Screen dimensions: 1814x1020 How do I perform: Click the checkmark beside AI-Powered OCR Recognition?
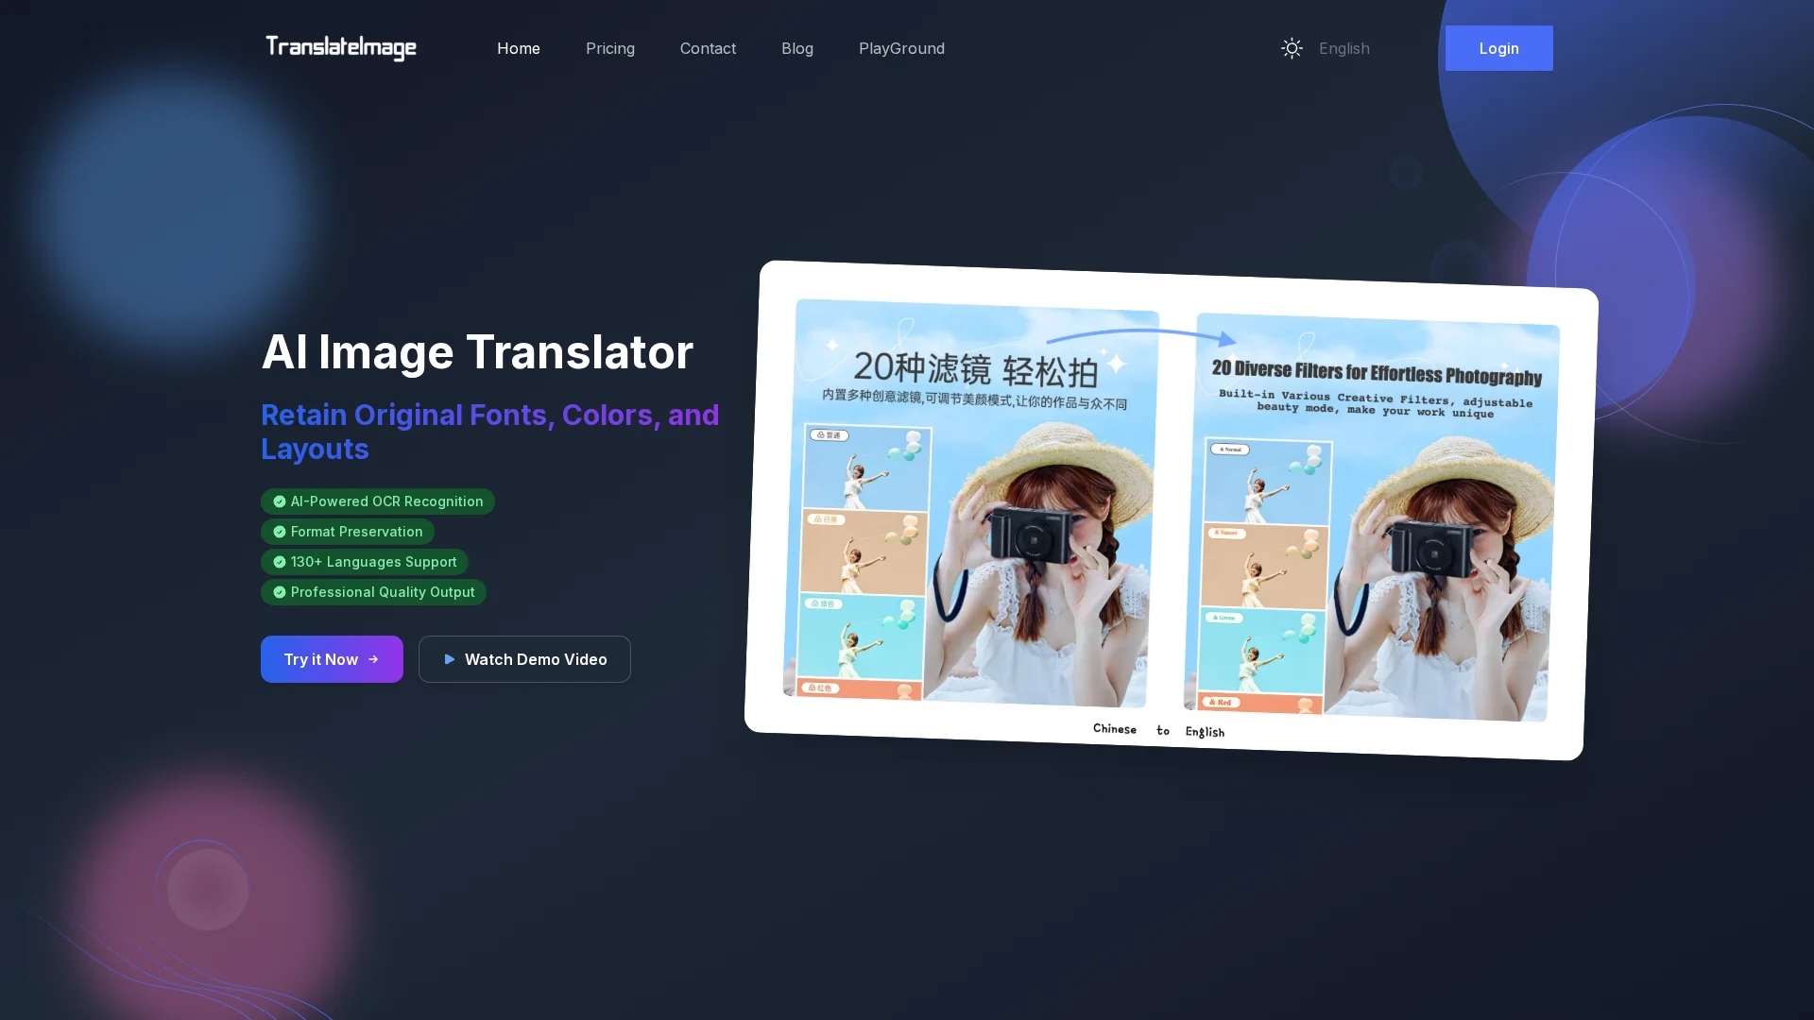280,501
